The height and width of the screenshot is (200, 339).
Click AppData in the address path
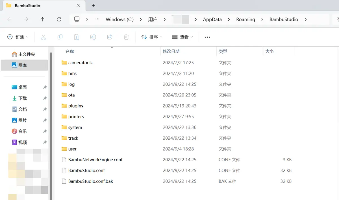212,19
